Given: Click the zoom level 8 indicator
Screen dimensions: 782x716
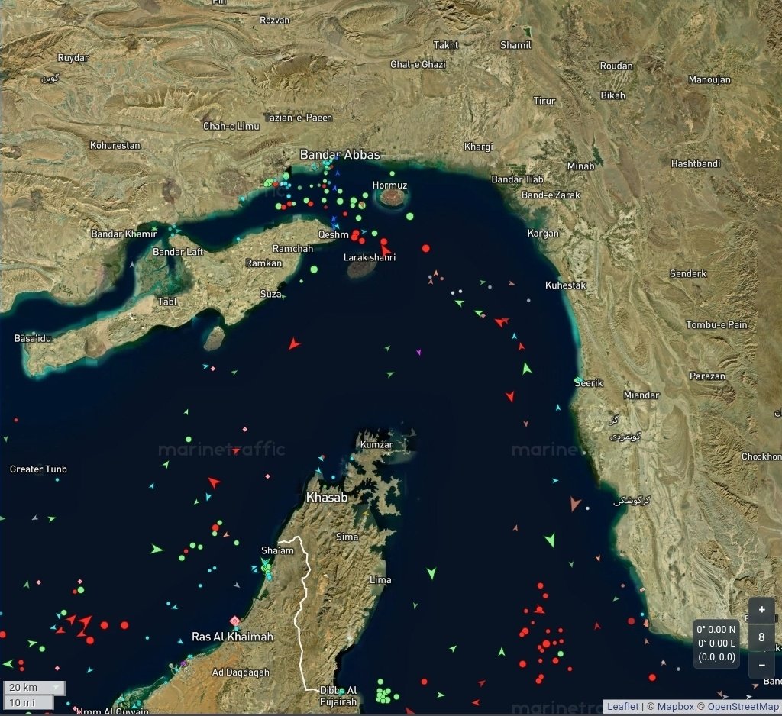Looking at the screenshot, I should point(761,637).
